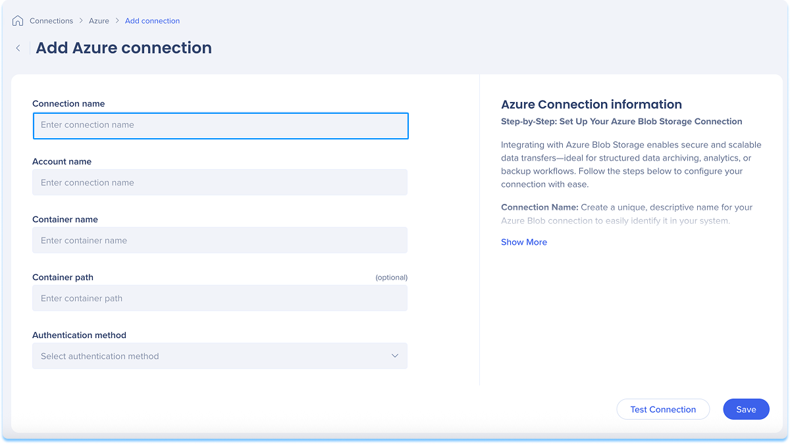Viewport: 790px width, 444px height.
Task: Open the Connections breadcrumb link
Action: coord(51,21)
